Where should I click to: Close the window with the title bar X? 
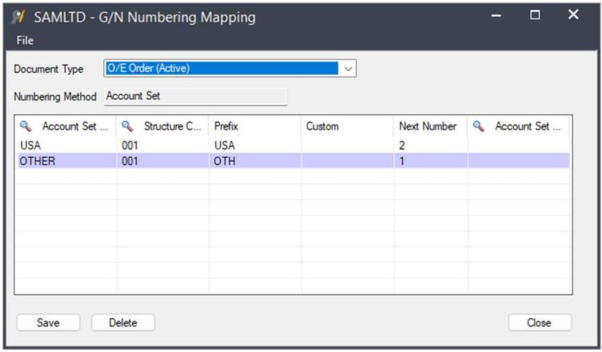pyautogui.click(x=573, y=16)
